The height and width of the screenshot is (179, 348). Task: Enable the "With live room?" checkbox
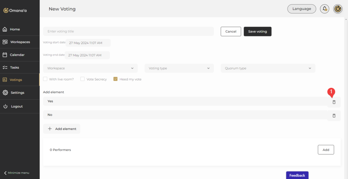coord(45,79)
